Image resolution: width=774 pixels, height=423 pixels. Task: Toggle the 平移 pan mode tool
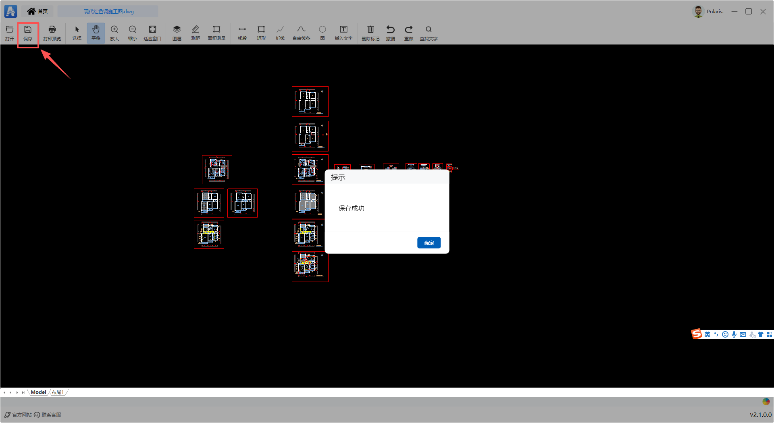point(96,33)
